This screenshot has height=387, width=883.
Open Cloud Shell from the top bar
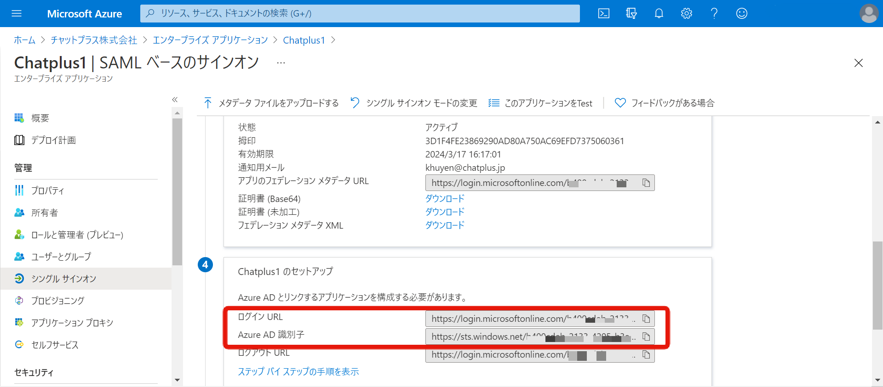604,13
